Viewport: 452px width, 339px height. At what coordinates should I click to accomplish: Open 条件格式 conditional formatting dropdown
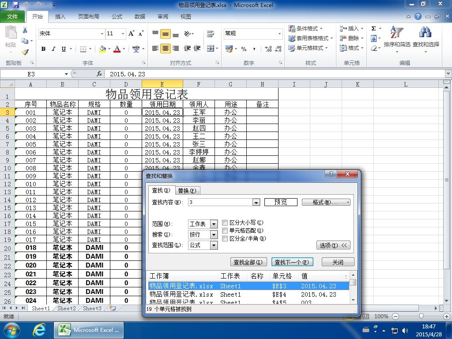(305, 29)
